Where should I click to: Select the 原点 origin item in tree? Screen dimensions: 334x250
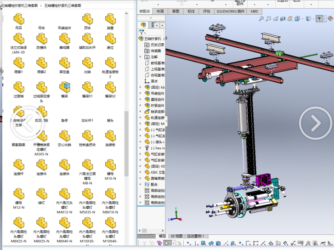pos(154,81)
